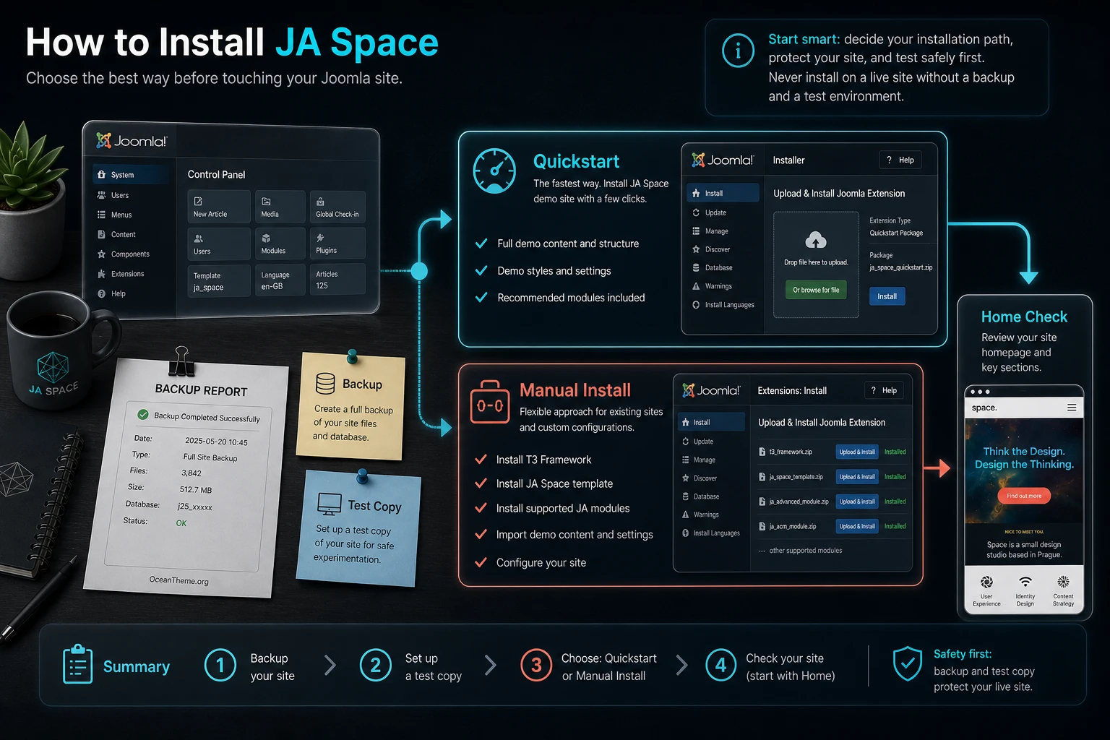Select Install Languages in the Installer window sidebar
Image resolution: width=1110 pixels, height=740 pixels.
coord(723,305)
